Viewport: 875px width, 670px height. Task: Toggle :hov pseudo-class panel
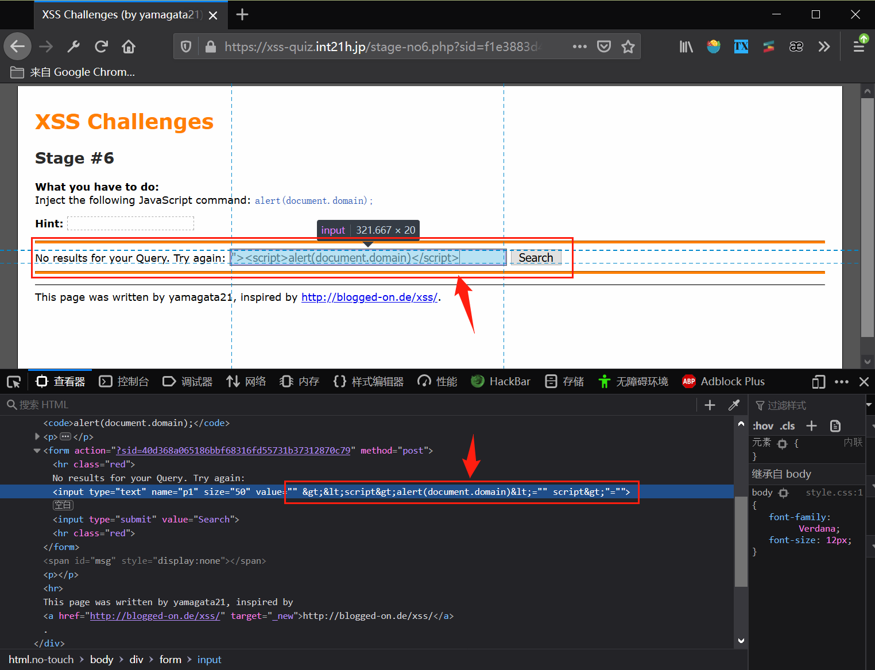tap(763, 426)
